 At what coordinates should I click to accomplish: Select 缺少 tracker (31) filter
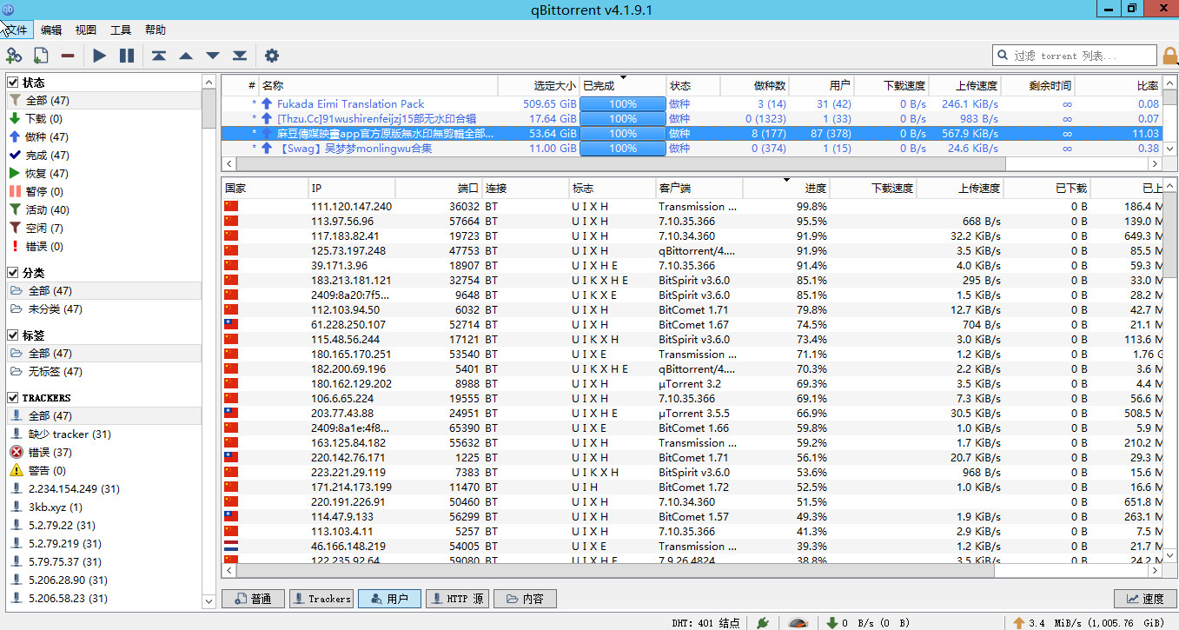click(x=70, y=434)
